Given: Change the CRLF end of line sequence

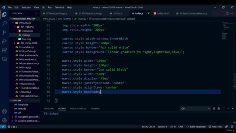Looking at the screenshot, I should click(x=181, y=127).
